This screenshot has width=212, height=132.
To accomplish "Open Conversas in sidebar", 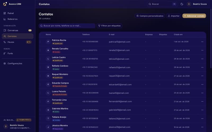I will coord(17,30).
